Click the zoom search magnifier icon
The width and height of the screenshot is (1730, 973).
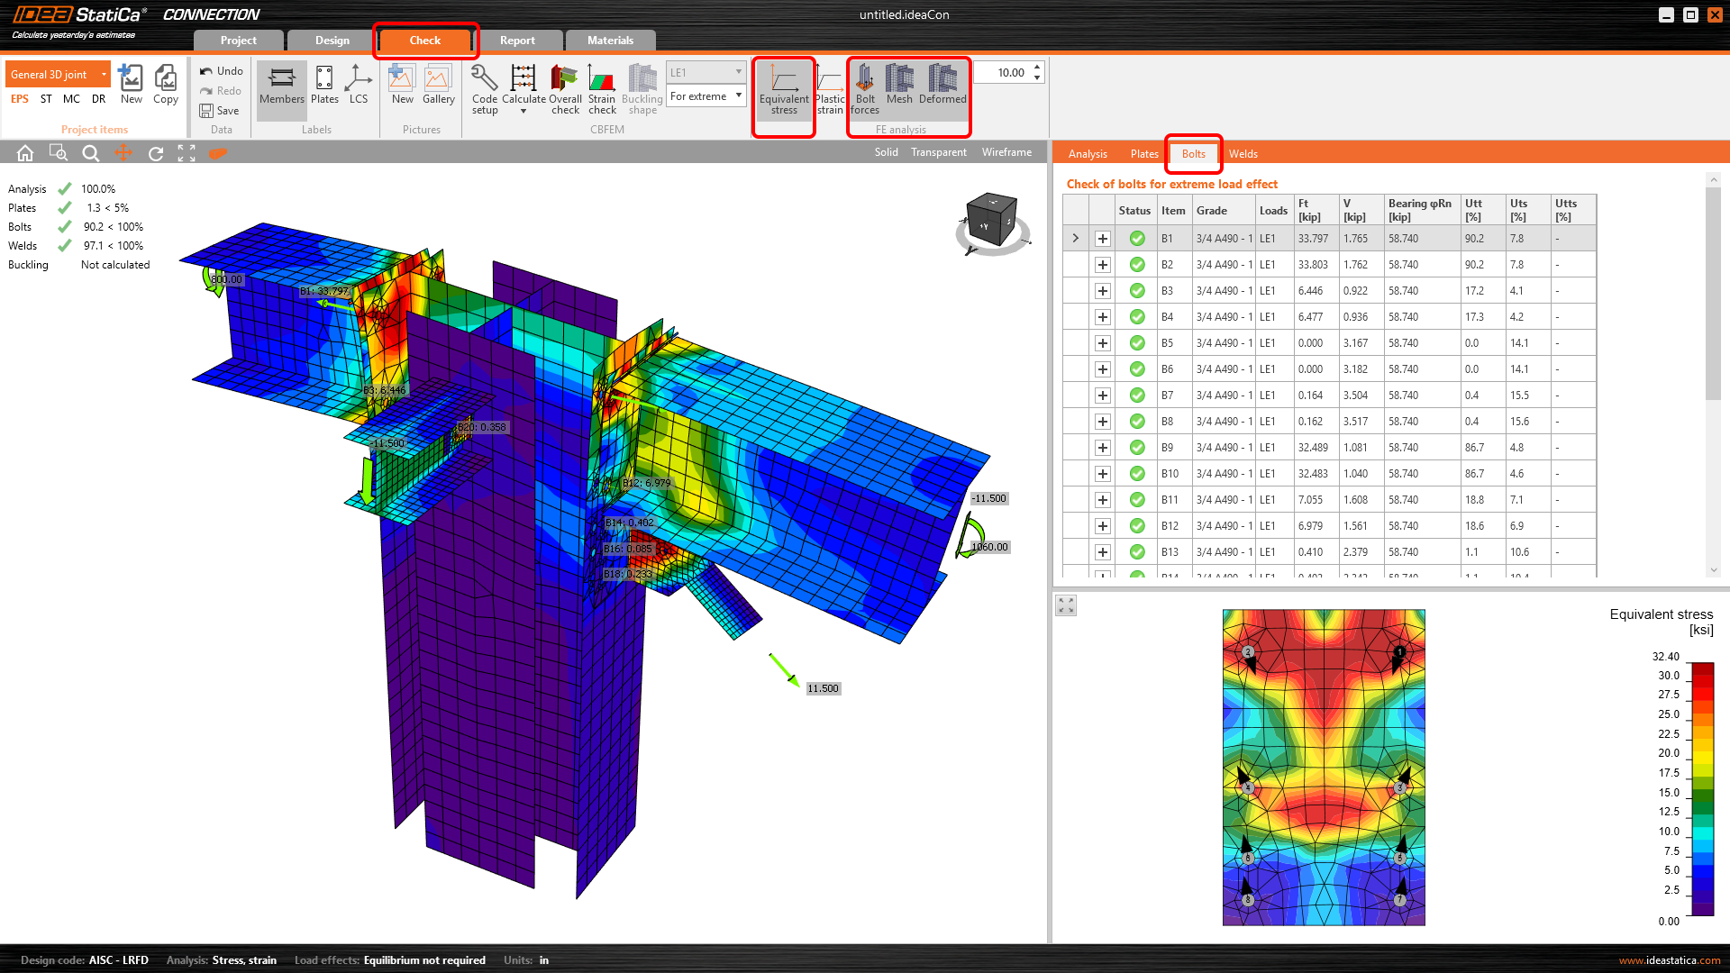click(90, 153)
